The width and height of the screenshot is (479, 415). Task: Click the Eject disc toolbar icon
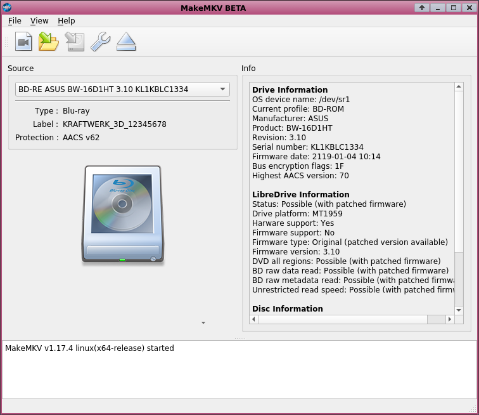pyautogui.click(x=126, y=42)
